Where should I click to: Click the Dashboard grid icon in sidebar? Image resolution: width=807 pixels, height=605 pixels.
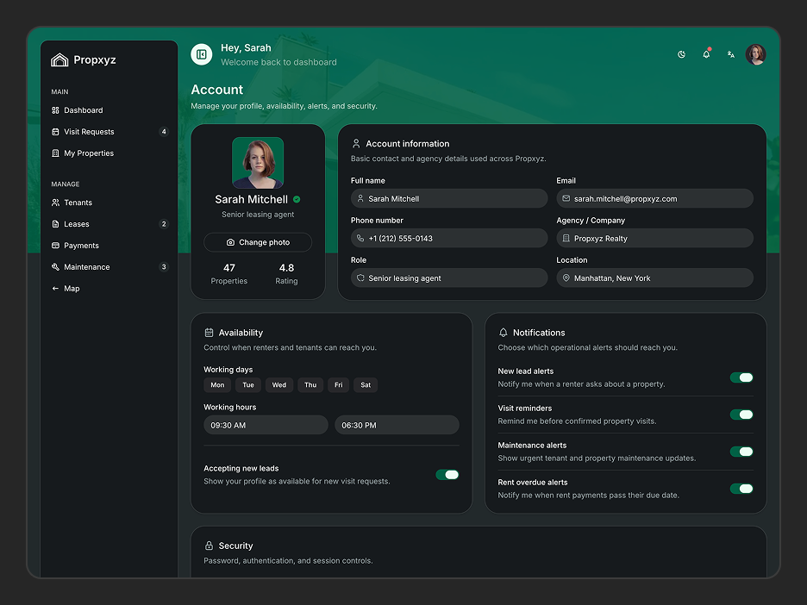click(x=55, y=110)
